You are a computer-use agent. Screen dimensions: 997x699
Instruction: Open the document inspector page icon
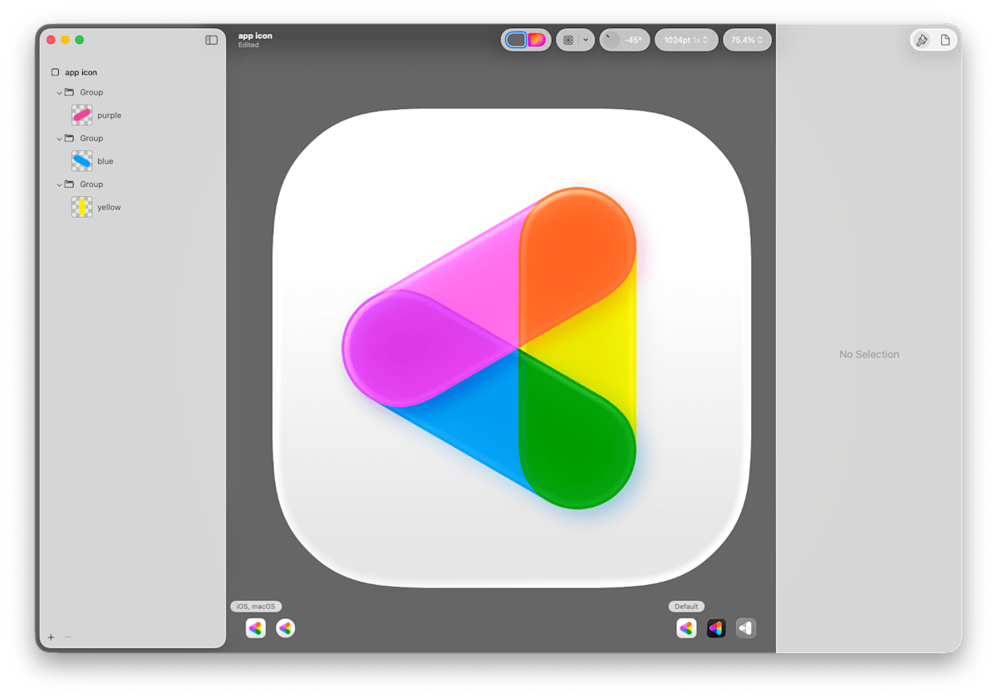coord(945,40)
